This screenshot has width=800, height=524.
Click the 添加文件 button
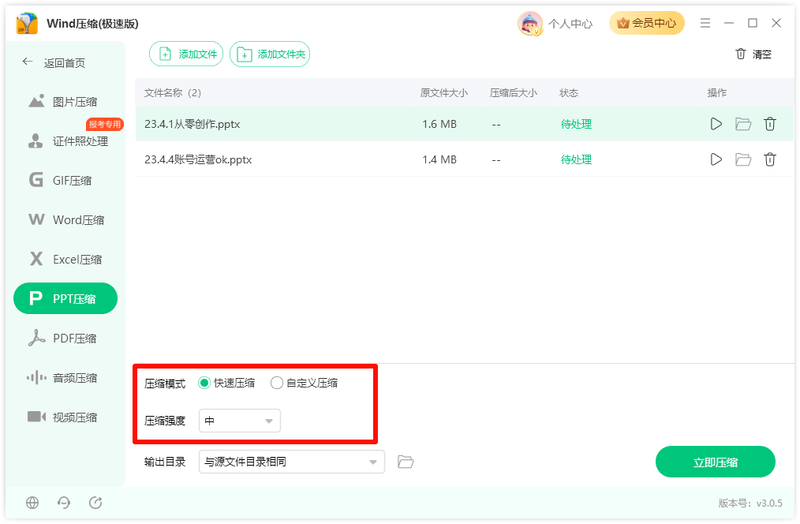click(x=186, y=54)
